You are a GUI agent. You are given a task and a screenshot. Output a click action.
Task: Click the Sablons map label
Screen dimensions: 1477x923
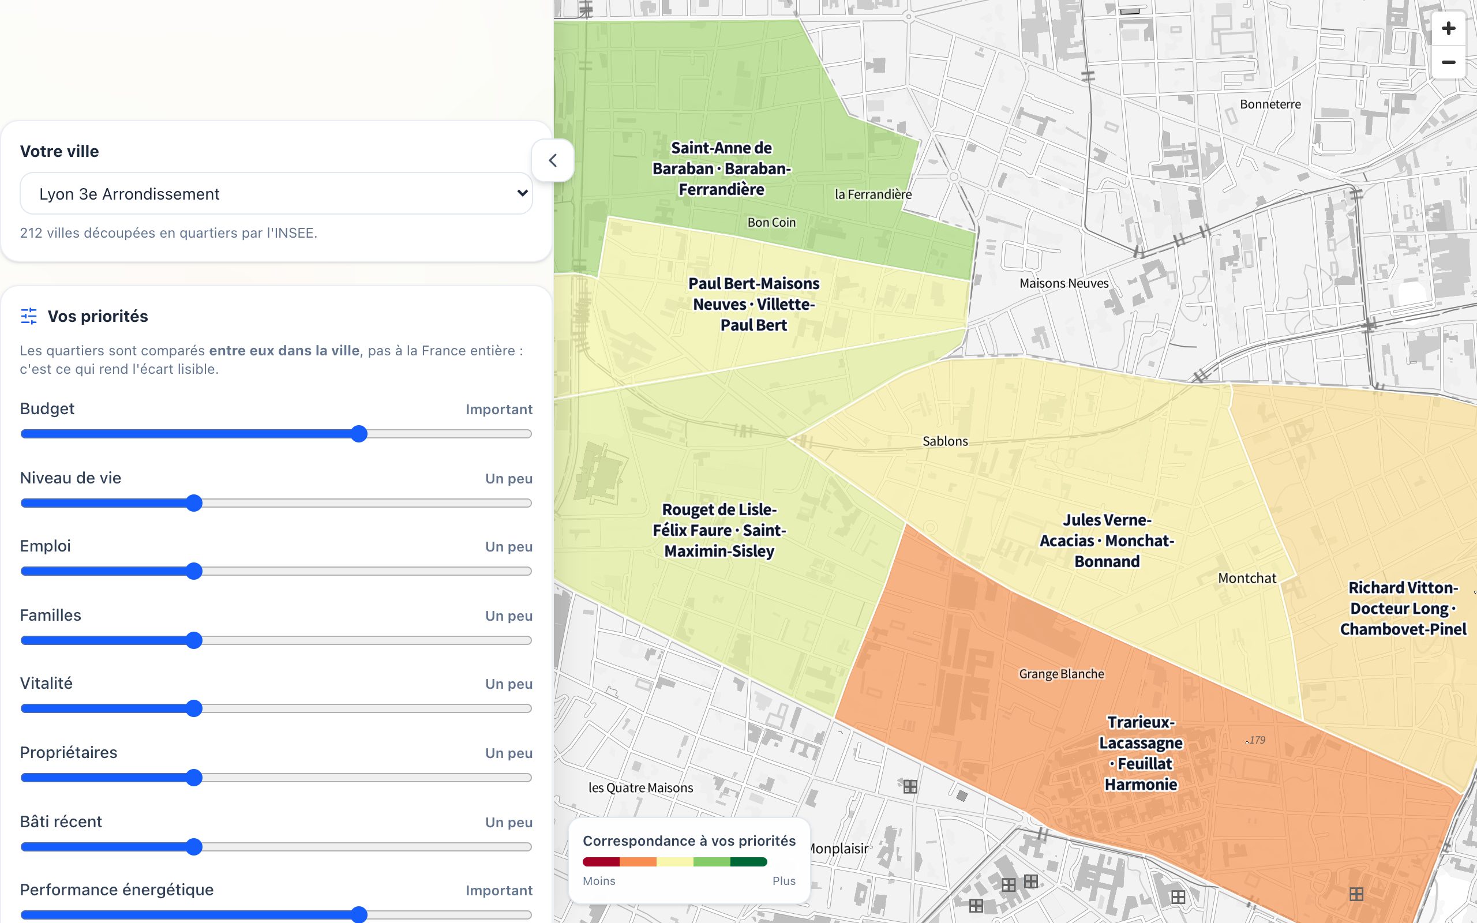(x=945, y=441)
